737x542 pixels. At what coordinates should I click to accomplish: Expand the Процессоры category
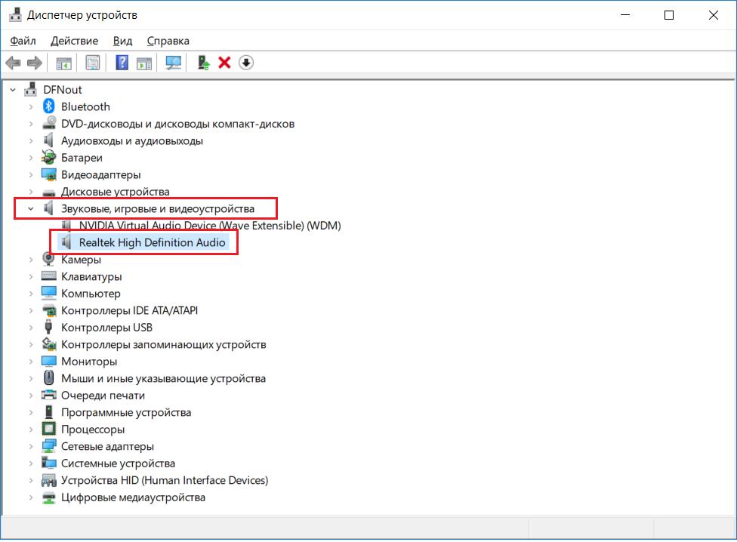click(31, 430)
